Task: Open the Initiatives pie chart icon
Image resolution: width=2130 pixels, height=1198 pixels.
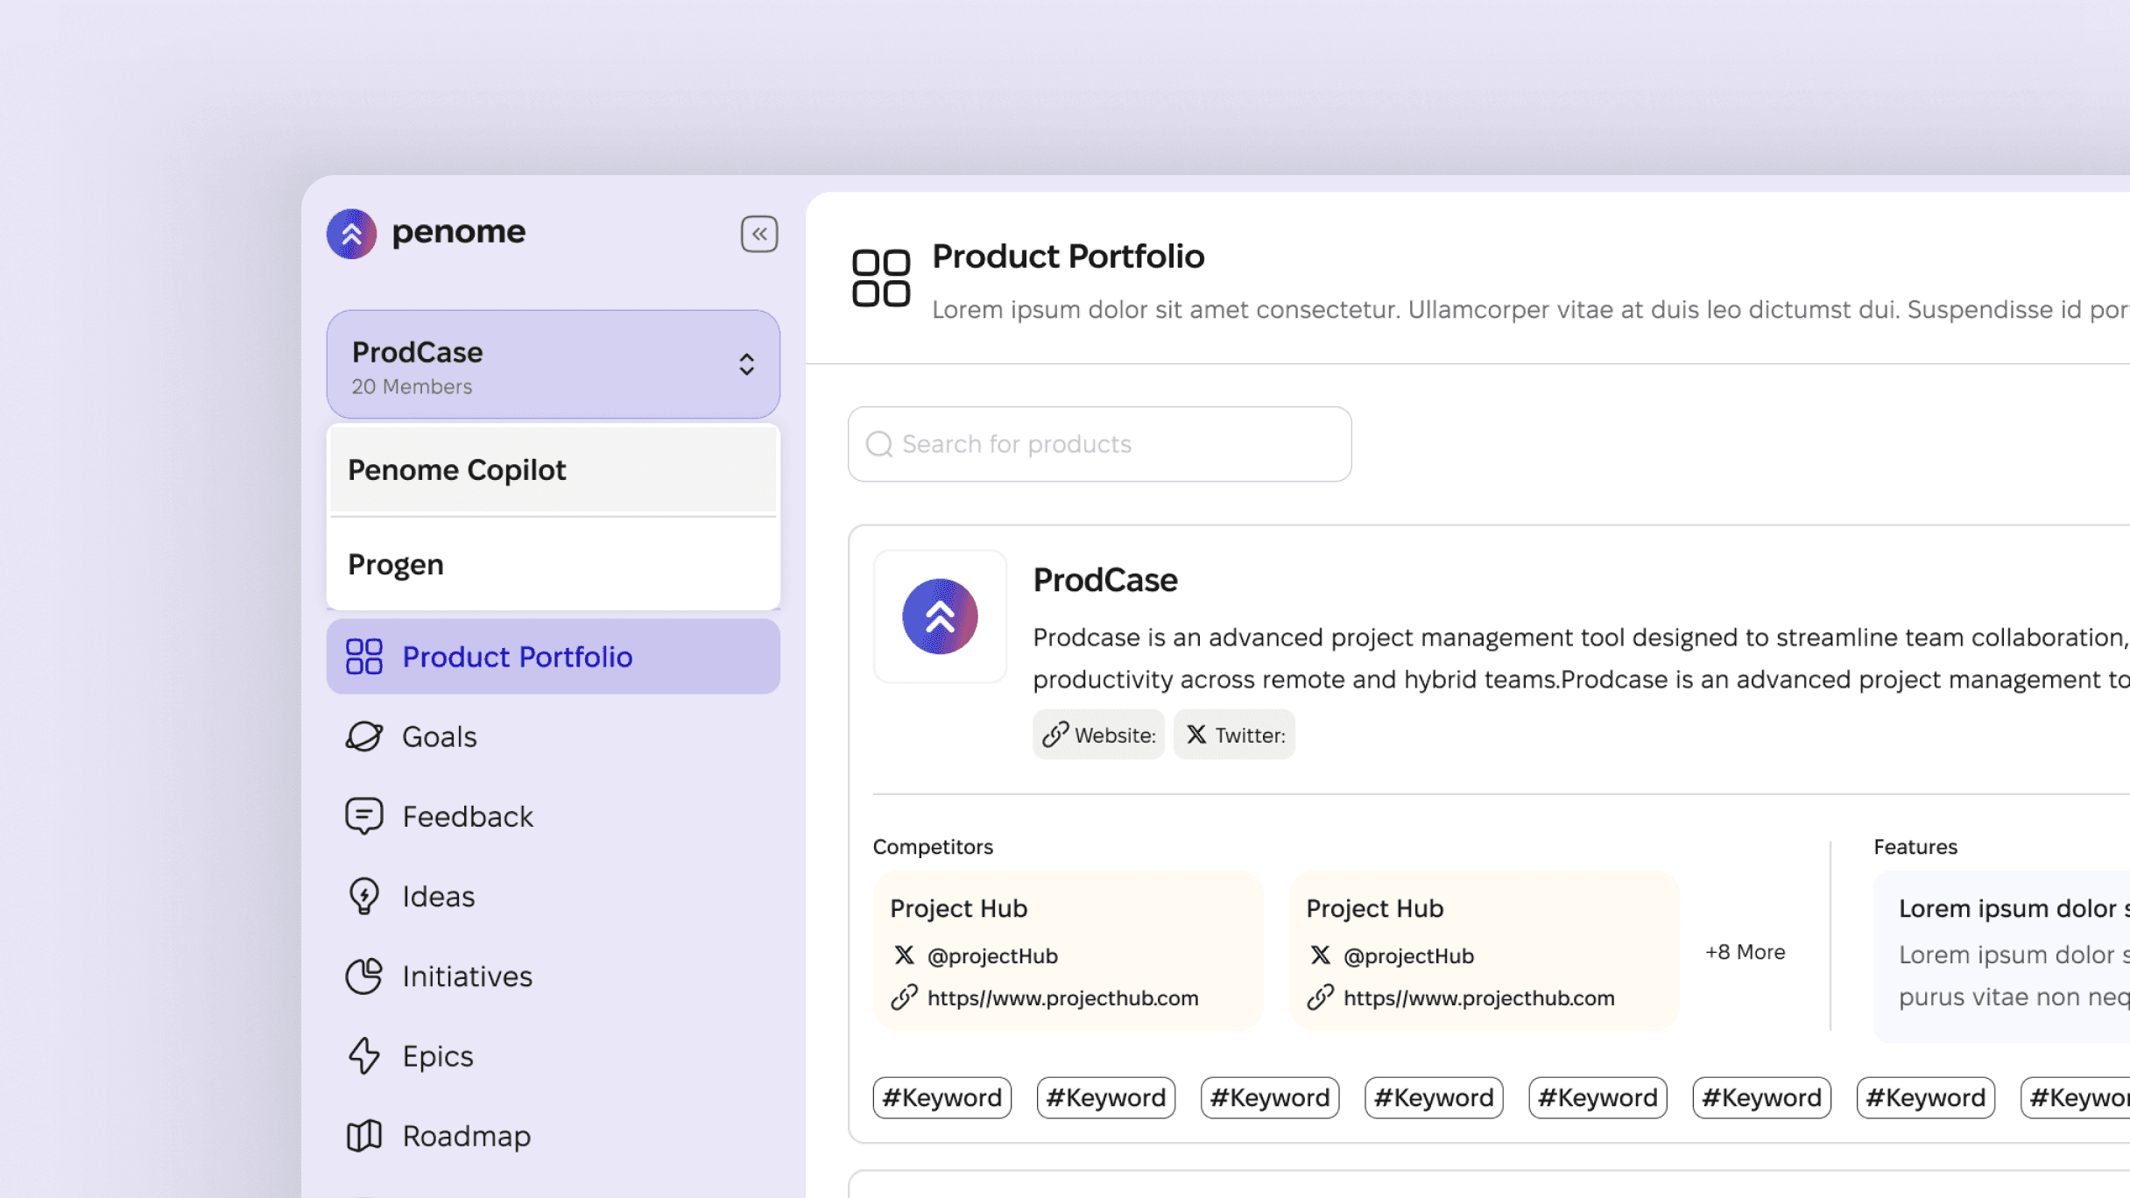Action: (x=363, y=976)
